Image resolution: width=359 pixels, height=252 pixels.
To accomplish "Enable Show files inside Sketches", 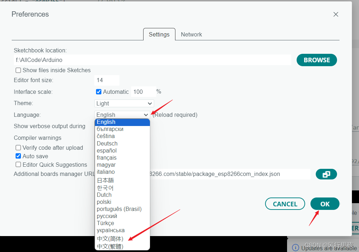I will click(18, 70).
